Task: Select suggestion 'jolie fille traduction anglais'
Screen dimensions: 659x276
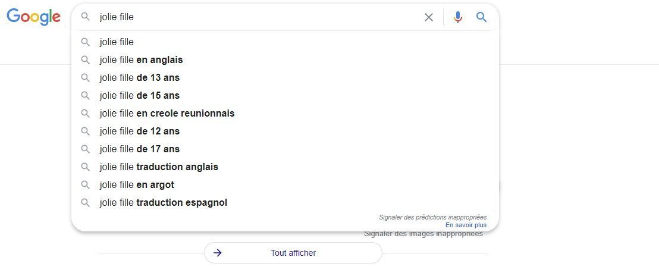Action: (285, 167)
